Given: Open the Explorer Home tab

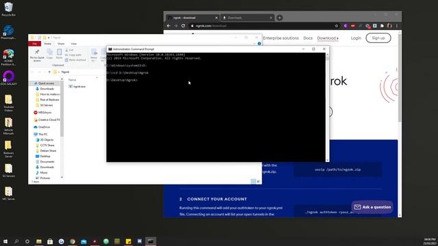Looking at the screenshot, I should 47,44.
